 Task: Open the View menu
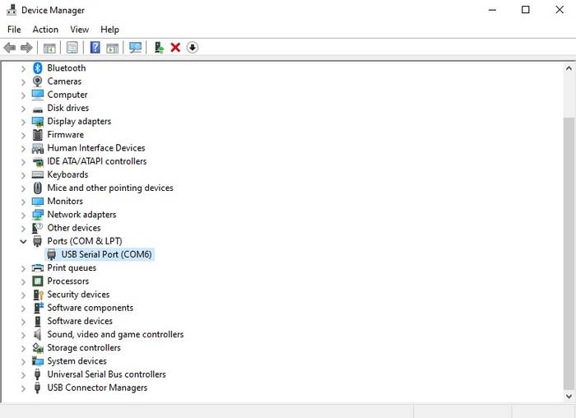tap(79, 30)
